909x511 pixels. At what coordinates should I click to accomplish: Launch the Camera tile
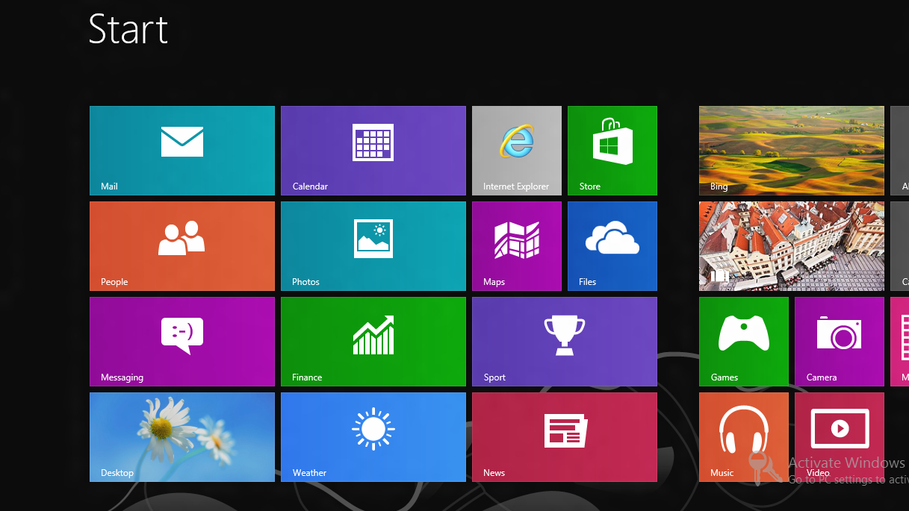point(839,341)
